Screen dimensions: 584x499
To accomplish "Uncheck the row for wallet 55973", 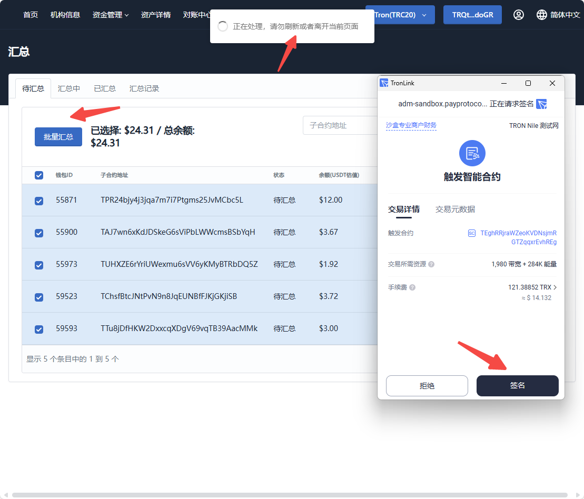I will point(39,265).
